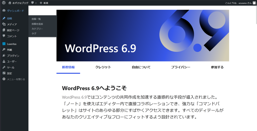Select 投稿一覧 from the posts submenu
Image resolution: width=257 pixels, height=131 pixels.
click(36, 19)
